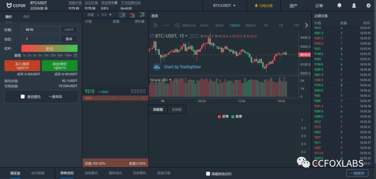Open the 保证金 tab

(x=15, y=173)
